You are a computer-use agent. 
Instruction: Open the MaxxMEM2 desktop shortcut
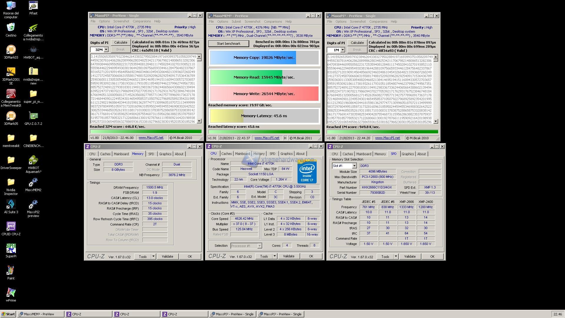[33, 182]
